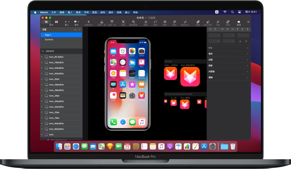Click the 助理 (Assistant) toolbar icon
The image size is (291, 169).
239,22
